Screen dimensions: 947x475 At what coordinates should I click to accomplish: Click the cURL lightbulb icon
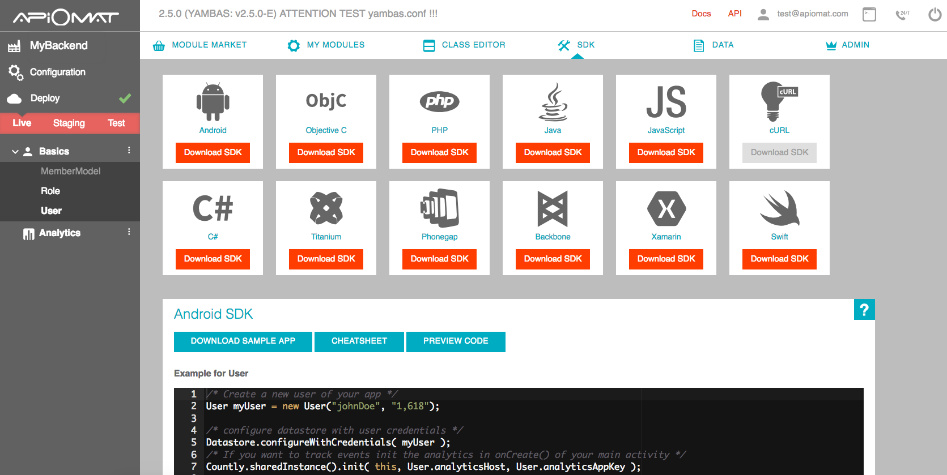point(779,101)
